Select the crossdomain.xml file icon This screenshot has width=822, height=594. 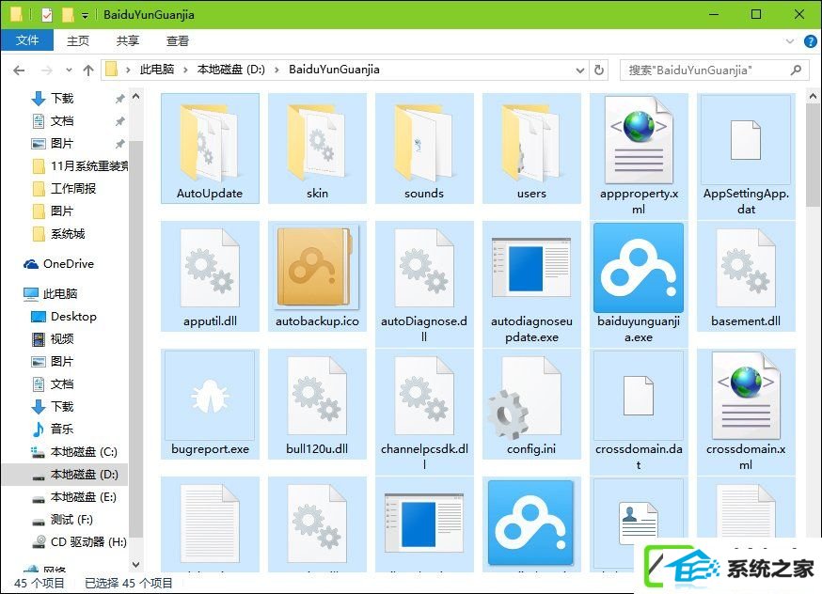pyautogui.click(x=746, y=396)
